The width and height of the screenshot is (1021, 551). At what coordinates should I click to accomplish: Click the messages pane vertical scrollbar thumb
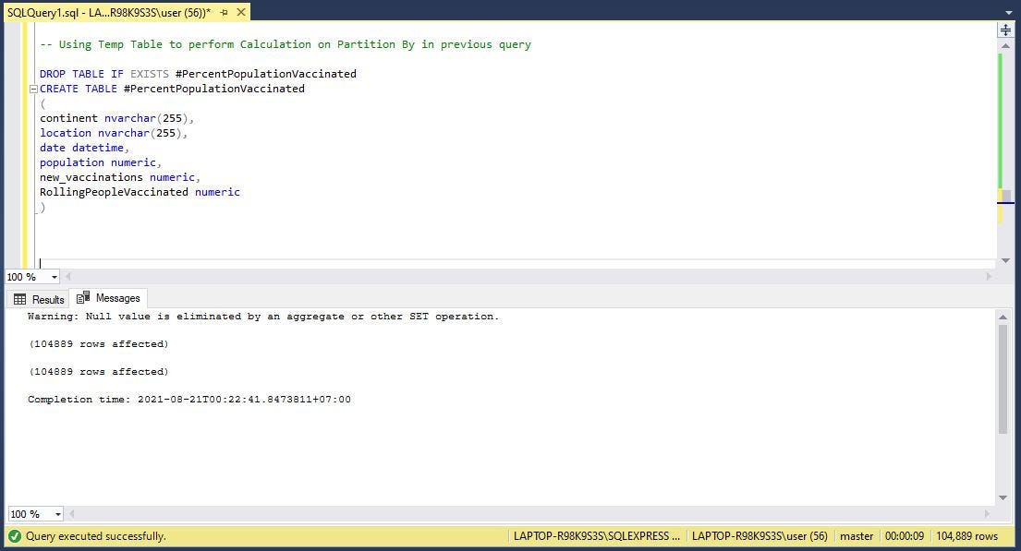[1003, 378]
